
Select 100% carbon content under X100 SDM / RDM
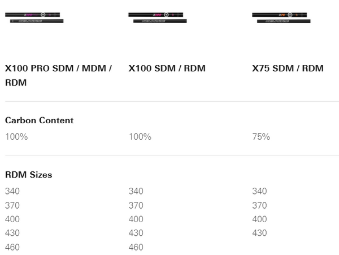[x=140, y=136]
